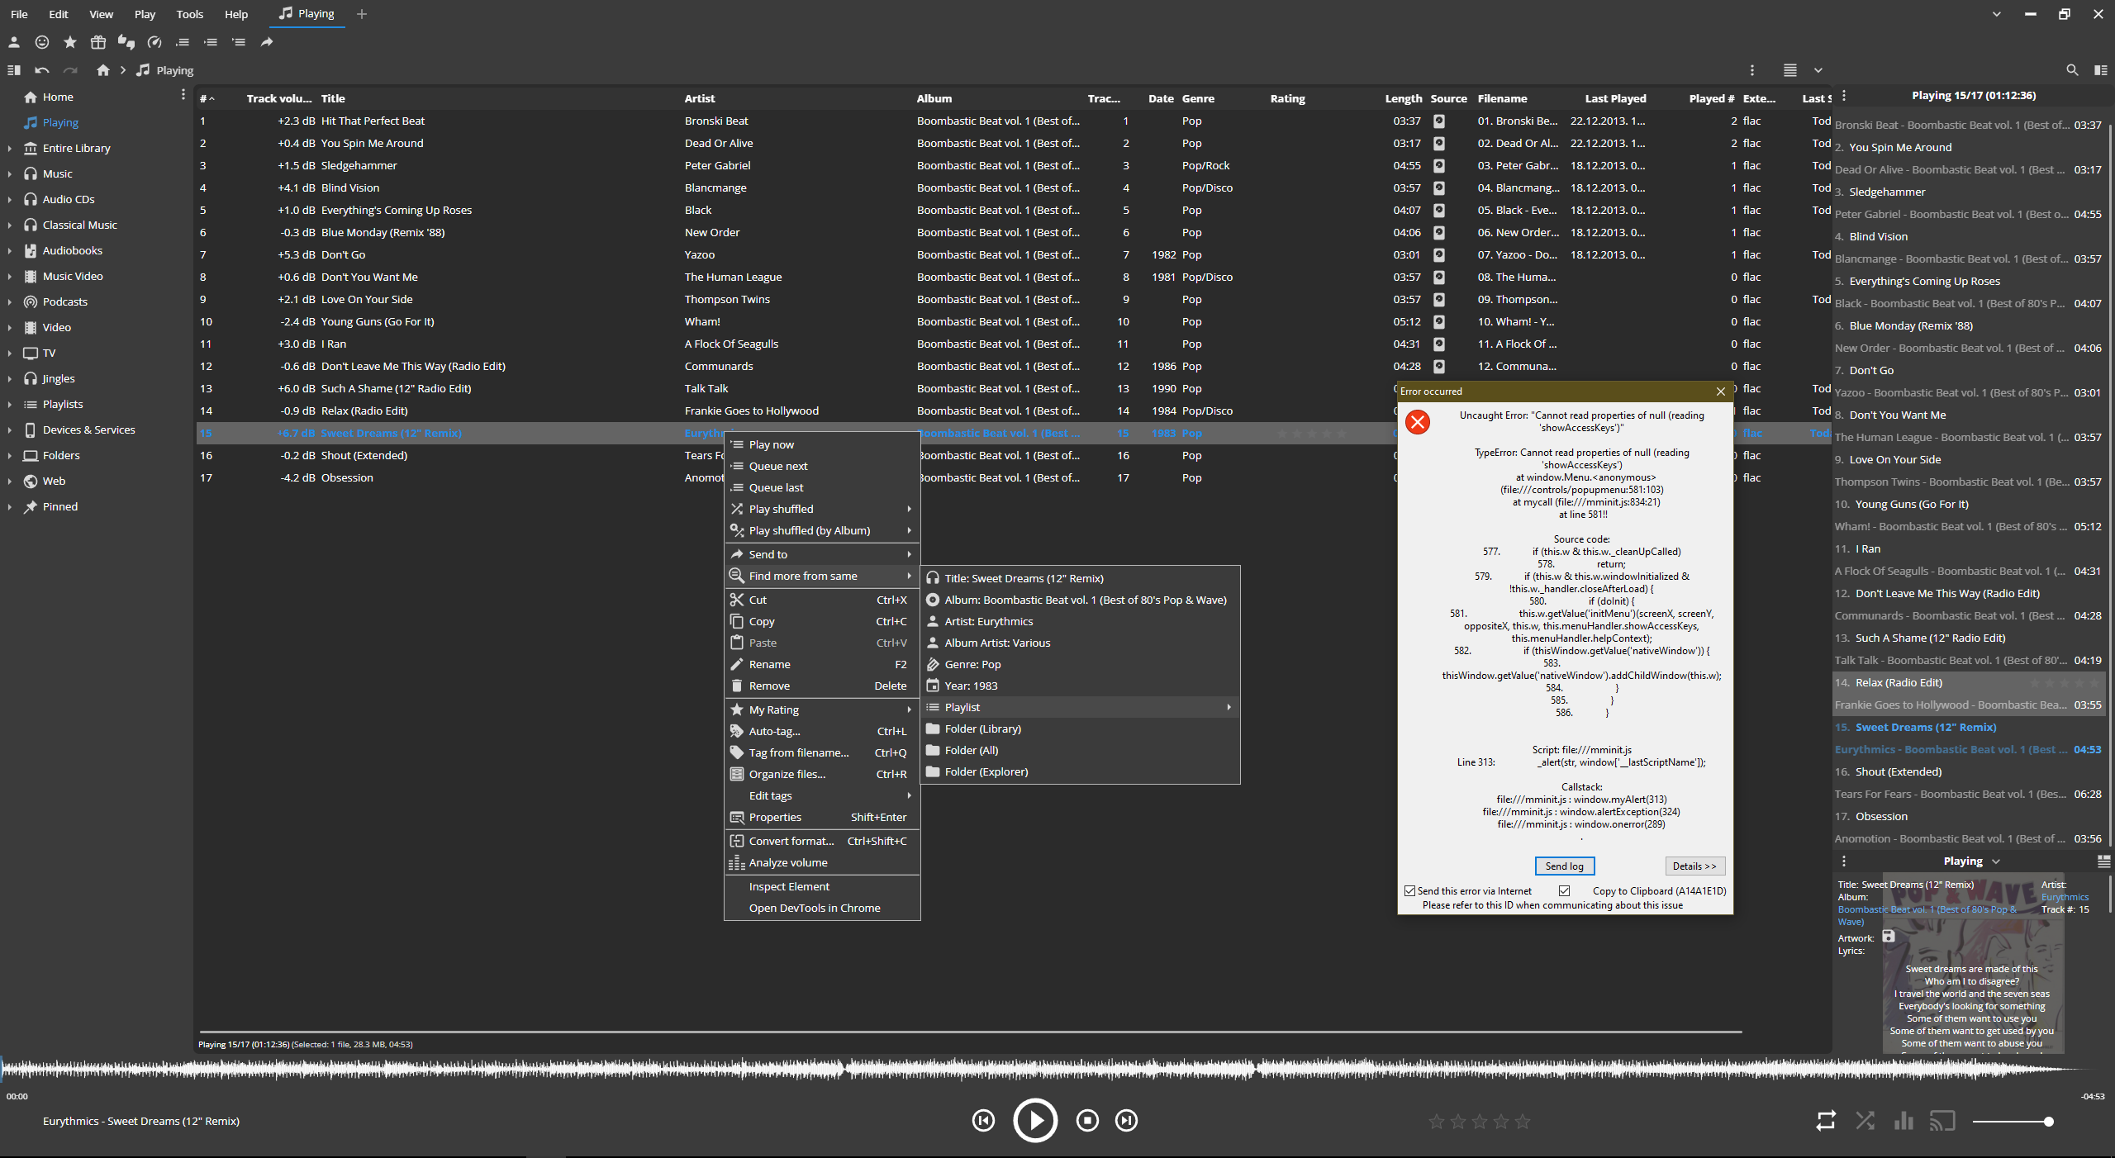Click the Home breadcrumb icon
This screenshot has height=1158, width=2115.
pos(102,70)
